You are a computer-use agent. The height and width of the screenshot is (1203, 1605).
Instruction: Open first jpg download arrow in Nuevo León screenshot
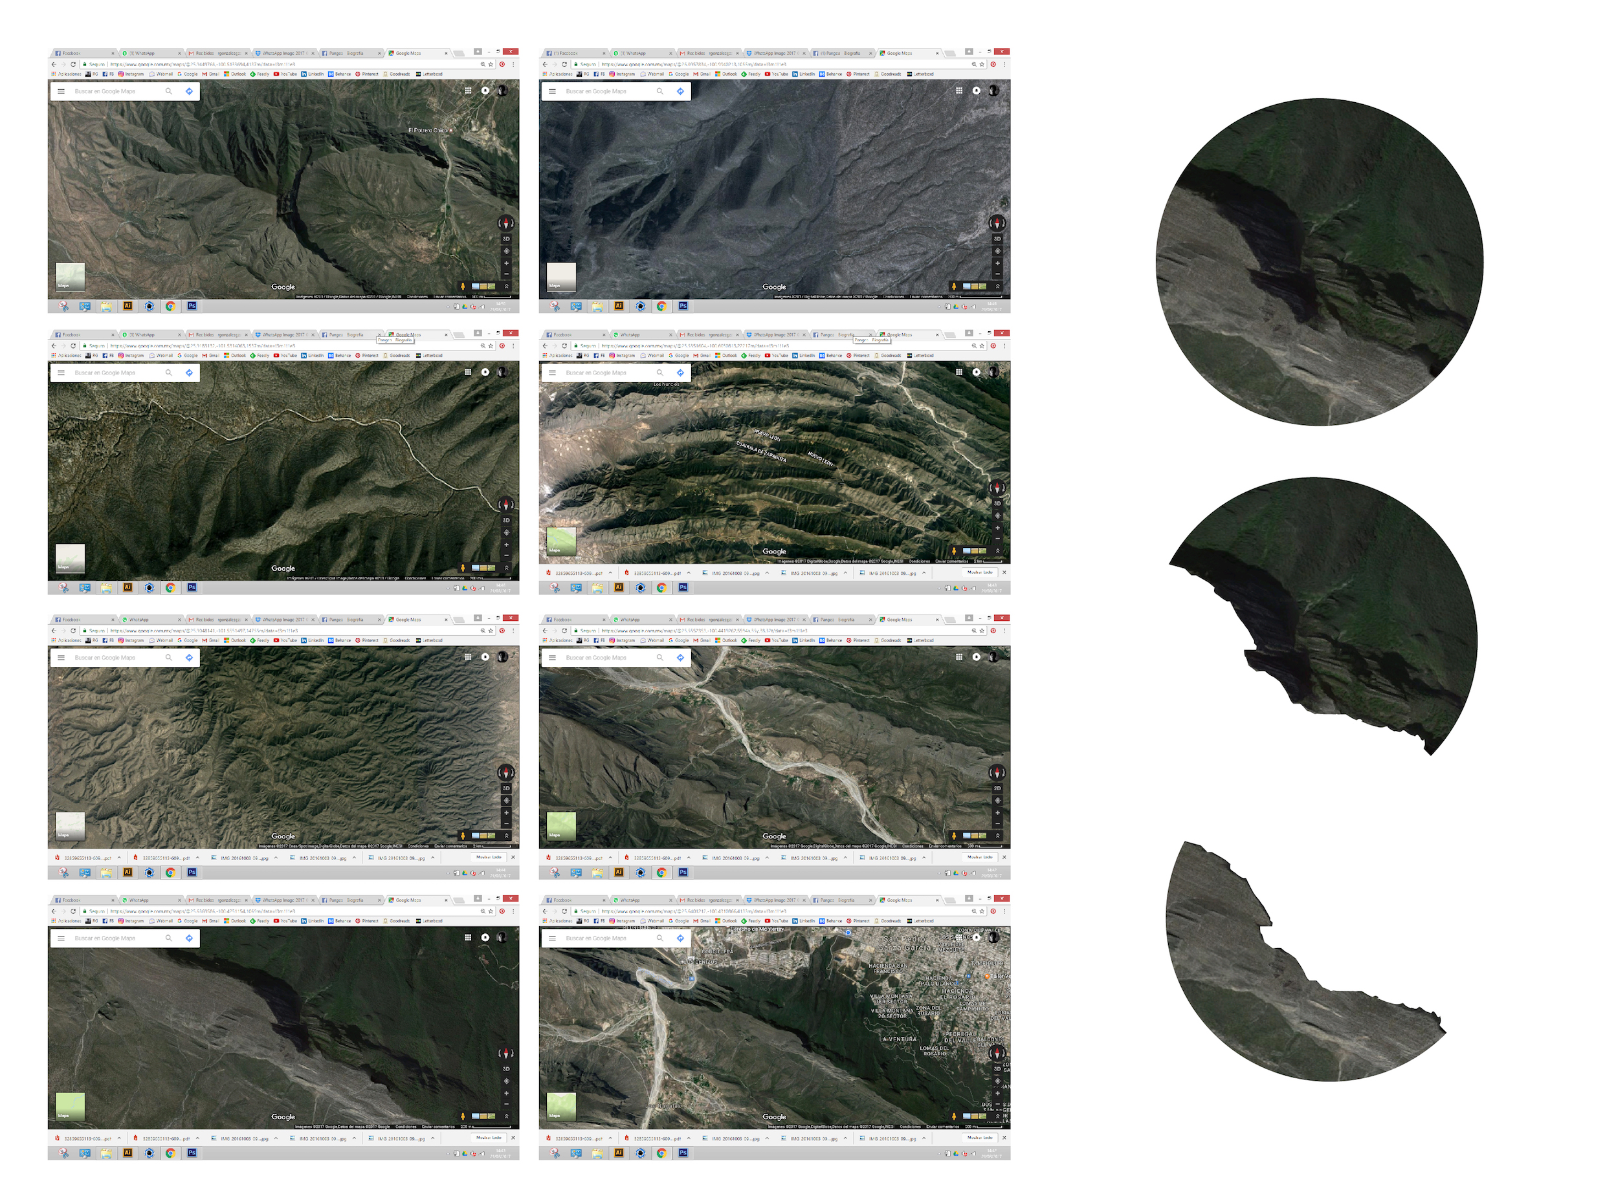767,573
